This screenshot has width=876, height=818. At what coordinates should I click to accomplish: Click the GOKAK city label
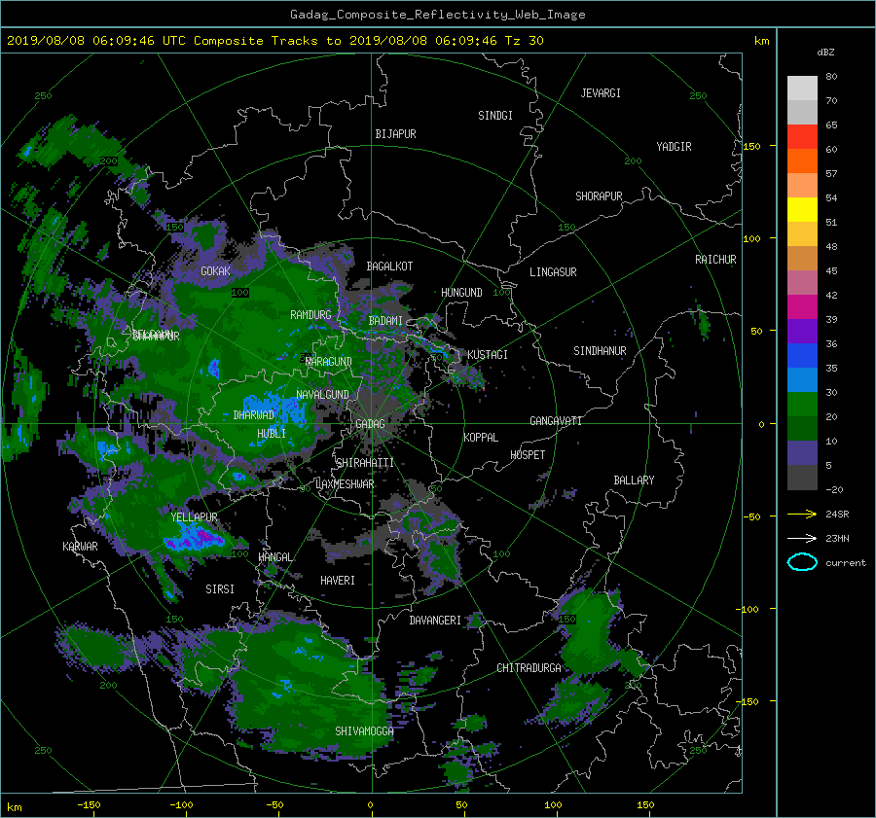[x=215, y=271]
